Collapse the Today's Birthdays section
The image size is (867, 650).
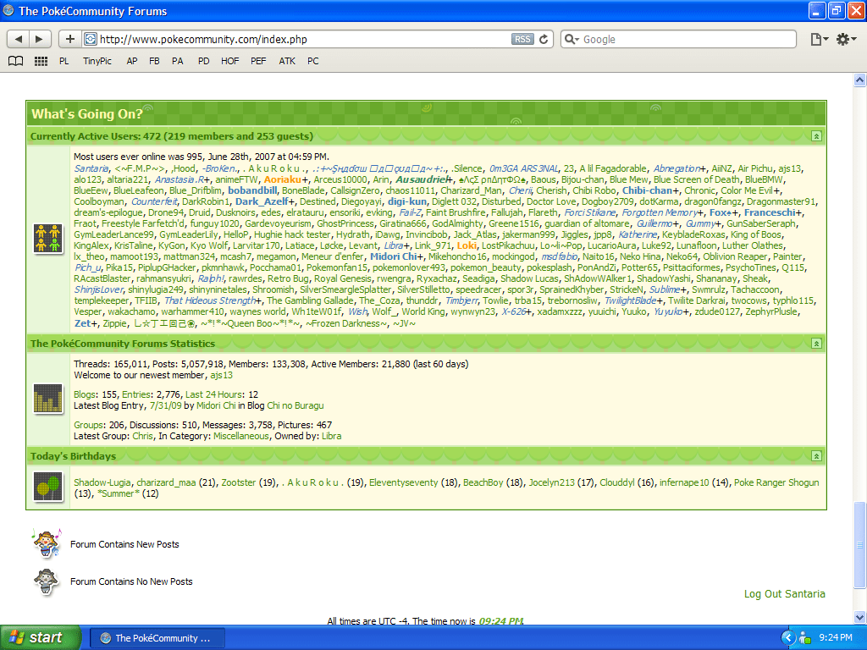(816, 456)
